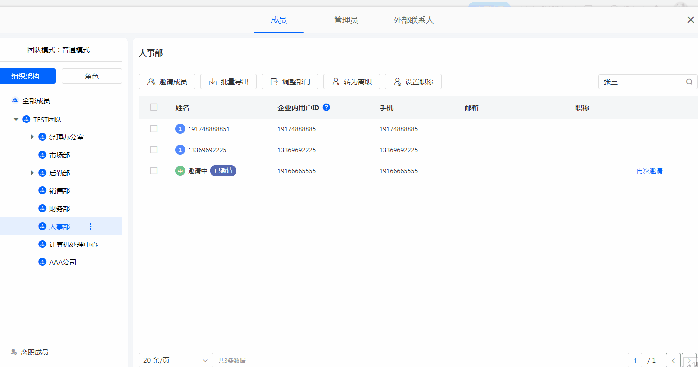
Task: Open the 外部联系人 tab
Action: 413,20
